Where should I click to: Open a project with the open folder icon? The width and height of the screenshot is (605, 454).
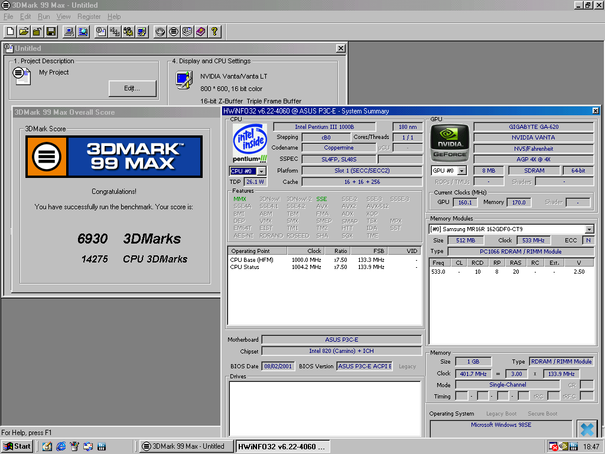[24, 31]
